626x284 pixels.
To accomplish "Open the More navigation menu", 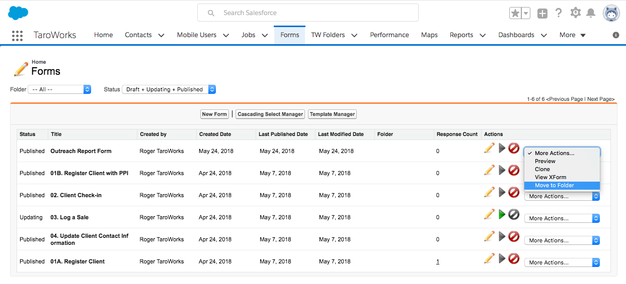I will 573,35.
